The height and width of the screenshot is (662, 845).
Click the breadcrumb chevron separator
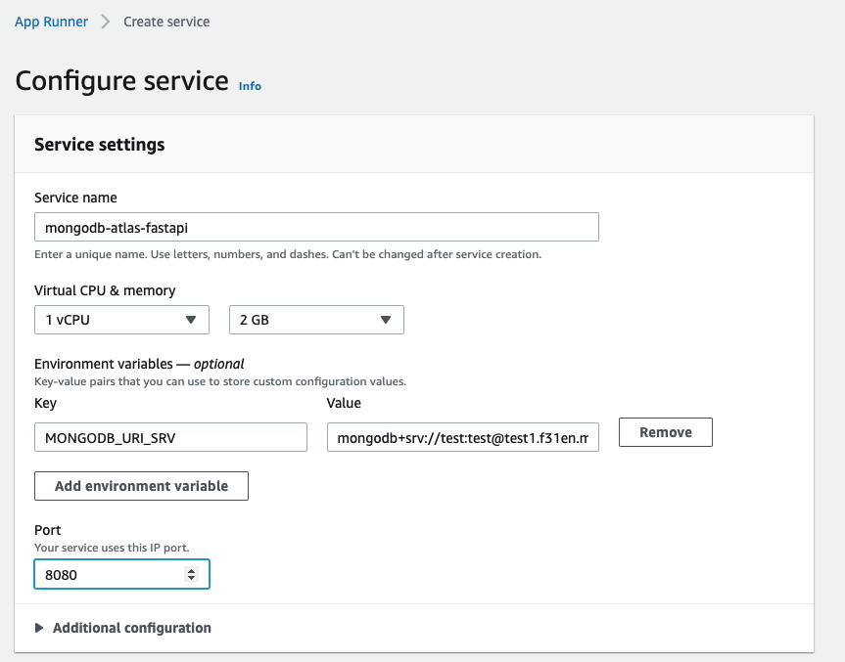[x=106, y=22]
